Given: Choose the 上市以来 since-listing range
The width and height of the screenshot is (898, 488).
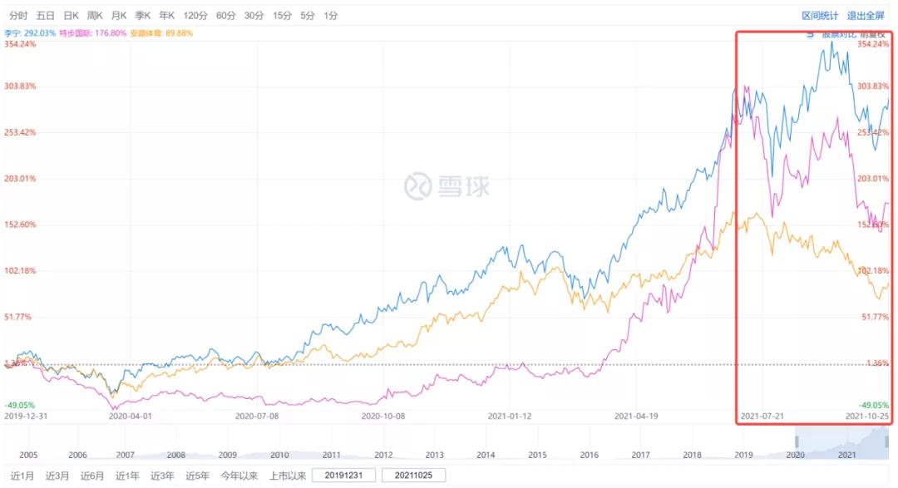Looking at the screenshot, I should 288,476.
